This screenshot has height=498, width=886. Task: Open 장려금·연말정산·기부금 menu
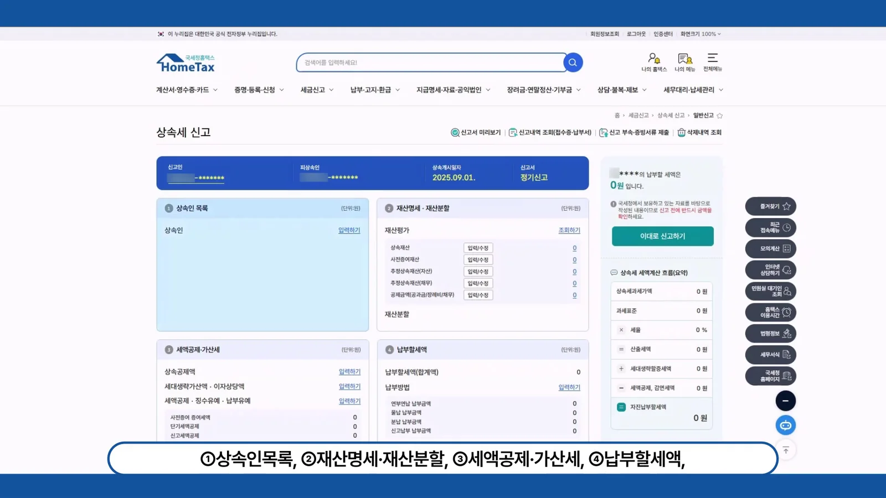(543, 90)
